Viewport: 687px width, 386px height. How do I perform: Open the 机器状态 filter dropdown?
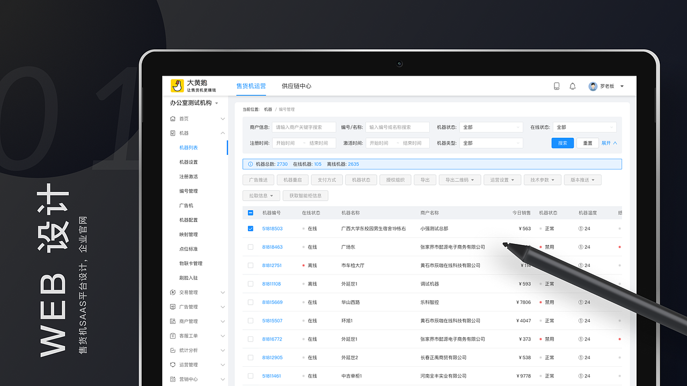point(491,127)
